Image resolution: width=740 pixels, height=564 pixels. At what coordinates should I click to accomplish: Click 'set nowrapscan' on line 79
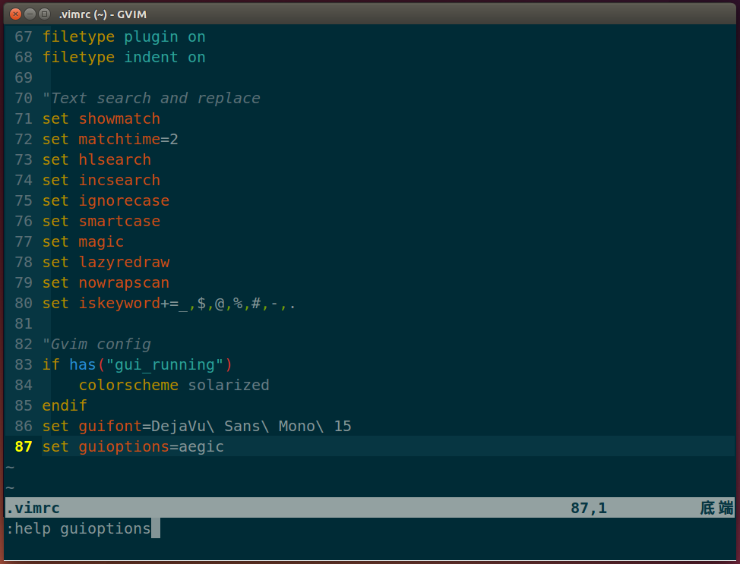tap(106, 283)
